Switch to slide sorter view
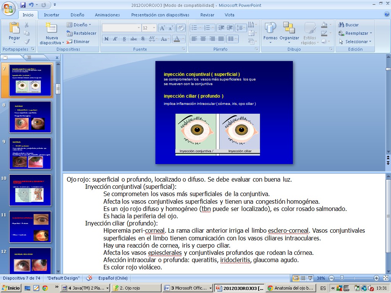The height and width of the screenshot is (293, 391). [x=303, y=278]
